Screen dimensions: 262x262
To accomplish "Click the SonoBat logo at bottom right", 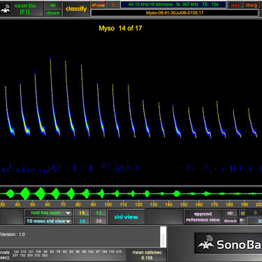I will coord(229,243).
